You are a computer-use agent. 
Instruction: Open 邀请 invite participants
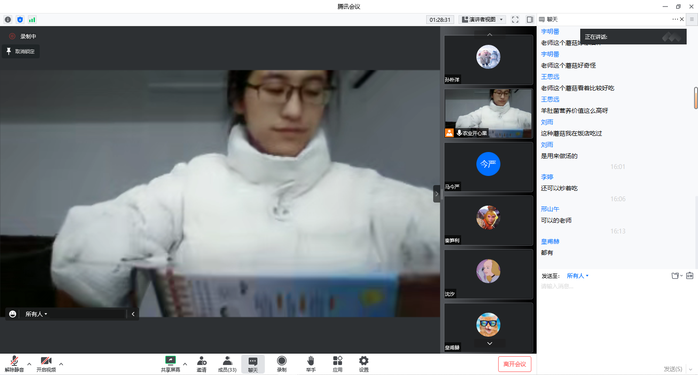202,364
